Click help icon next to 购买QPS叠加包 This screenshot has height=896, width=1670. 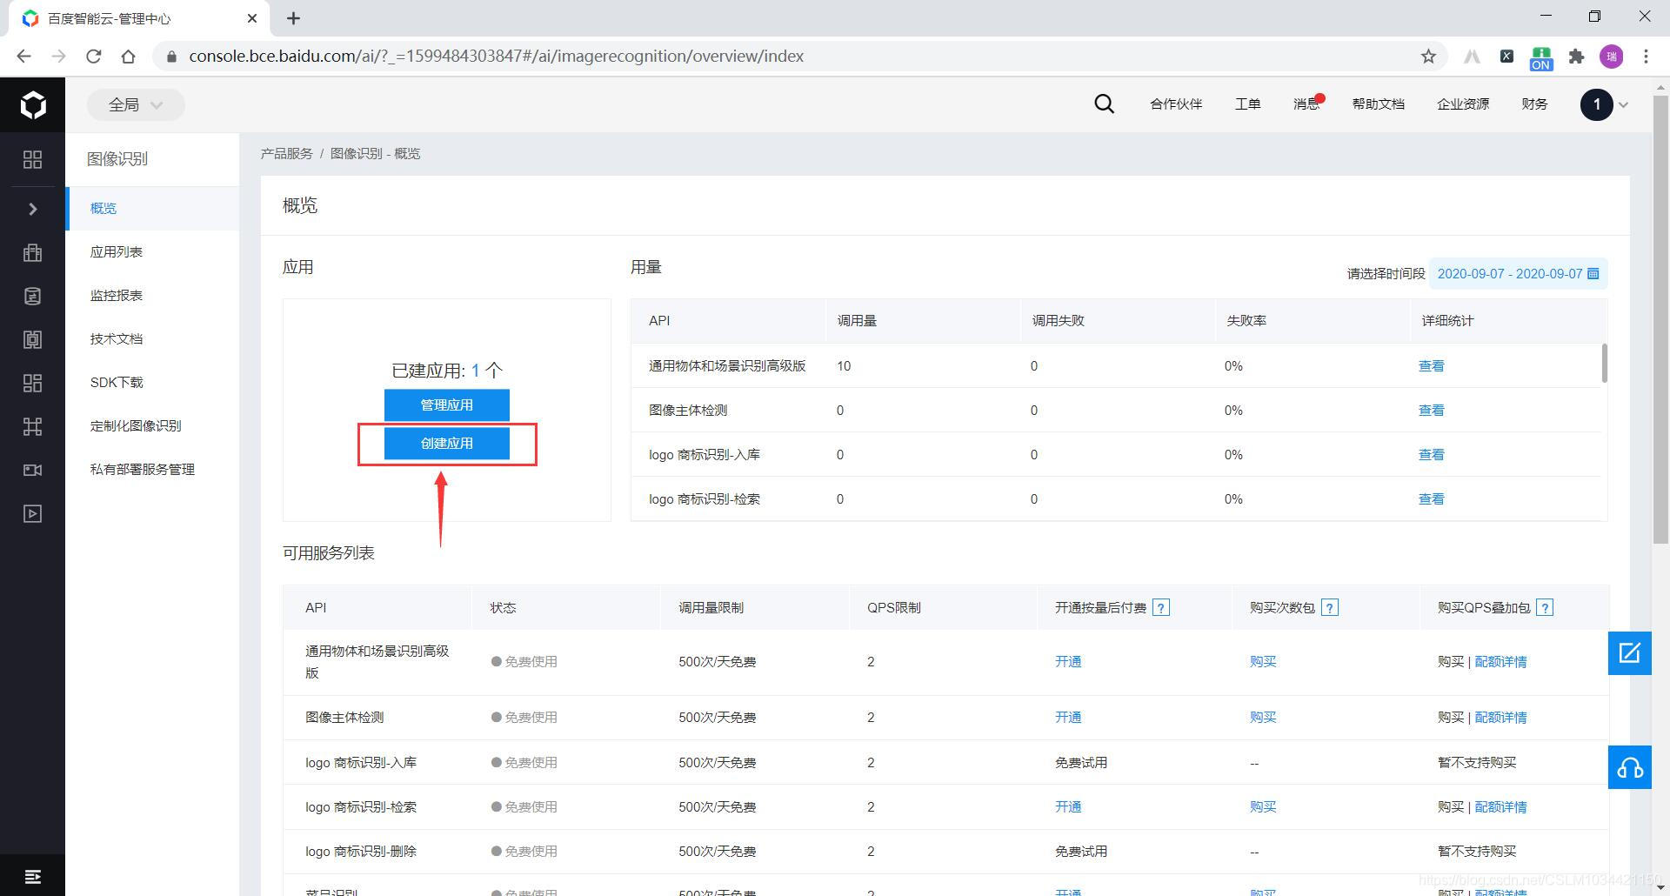[1545, 607]
